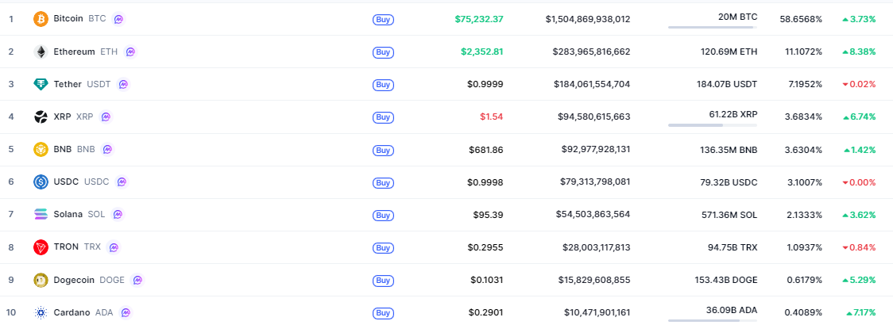Screen dimensions: 893x325
Task: Open the Dogecoin coin name link
Action: 74,280
